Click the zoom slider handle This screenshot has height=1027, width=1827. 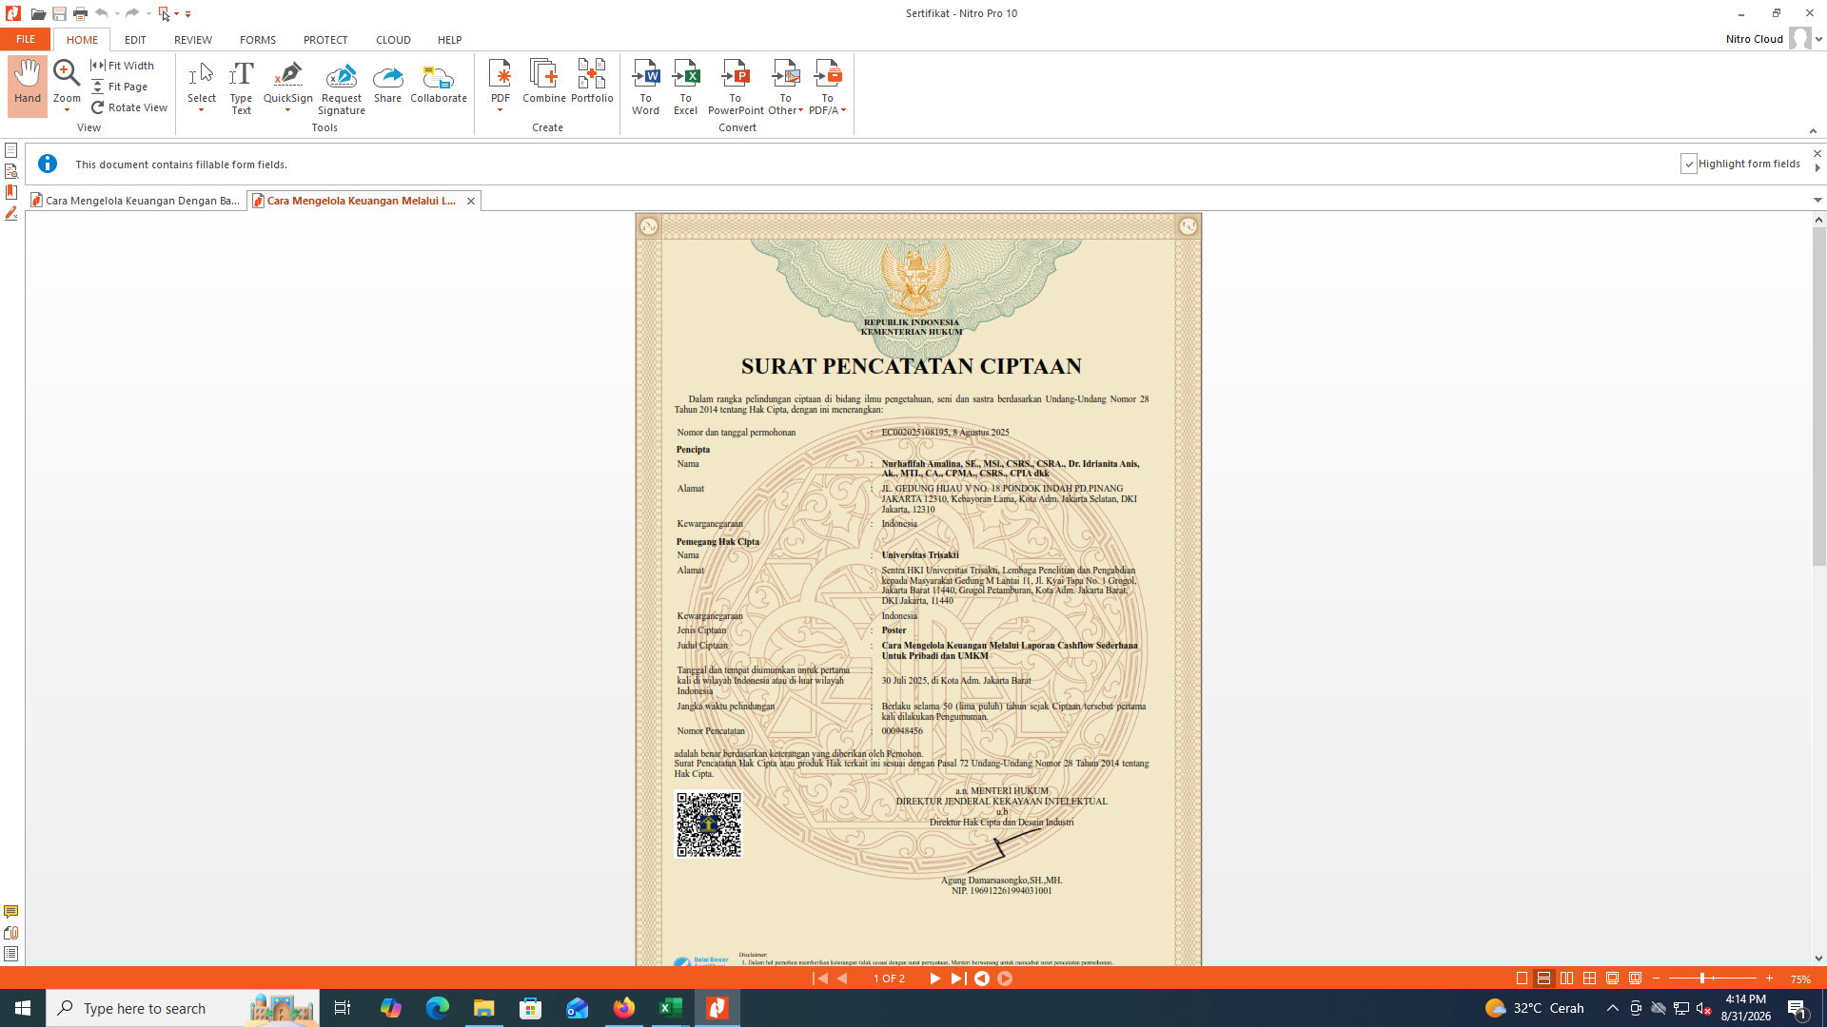(1702, 979)
